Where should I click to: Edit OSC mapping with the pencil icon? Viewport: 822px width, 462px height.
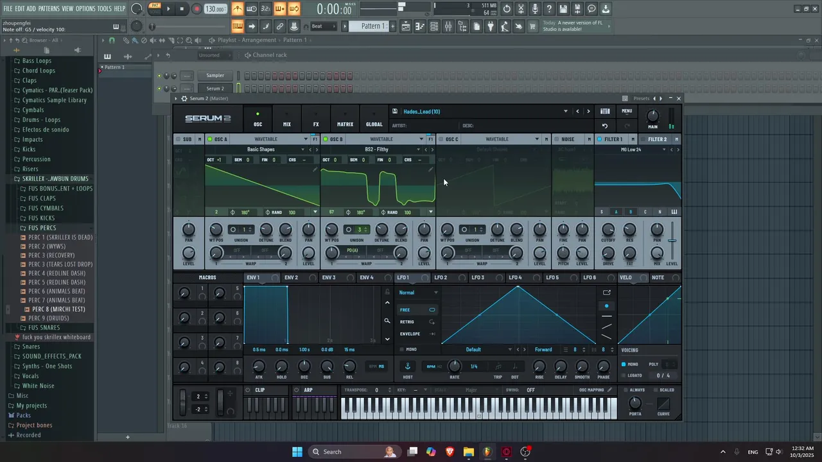tap(609, 390)
